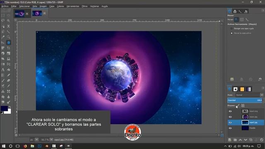The image size is (265, 149).
Task: Open the Filtros menu
Action: (84, 6)
